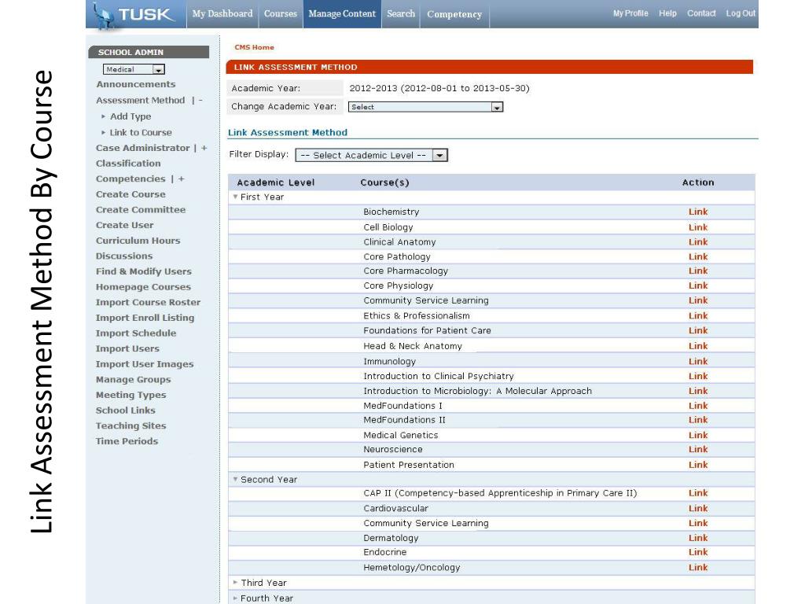The width and height of the screenshot is (805, 604).
Task: Open Create User in sidebar
Action: tap(124, 225)
